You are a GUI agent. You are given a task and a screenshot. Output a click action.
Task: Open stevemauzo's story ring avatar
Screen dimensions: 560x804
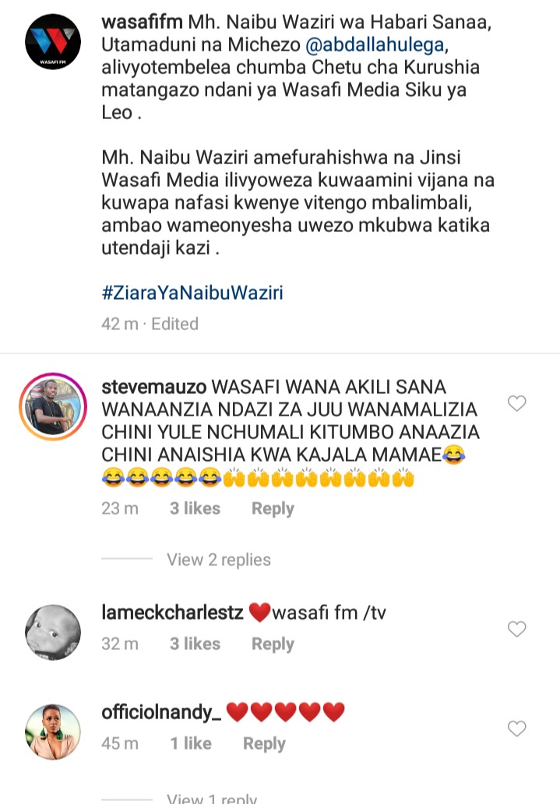pos(53,406)
